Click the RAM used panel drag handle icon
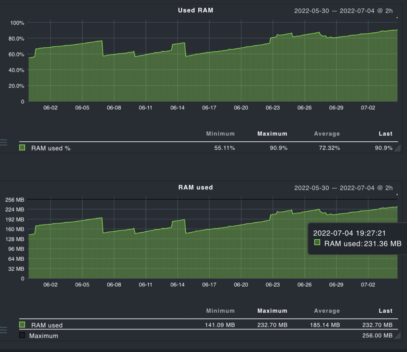 4,330
